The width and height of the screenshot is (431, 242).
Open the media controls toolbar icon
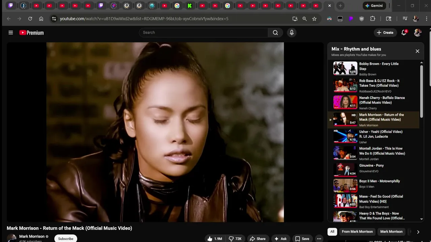pos(405,19)
